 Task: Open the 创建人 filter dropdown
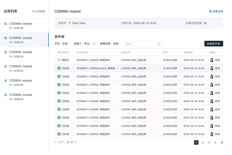[87, 44]
